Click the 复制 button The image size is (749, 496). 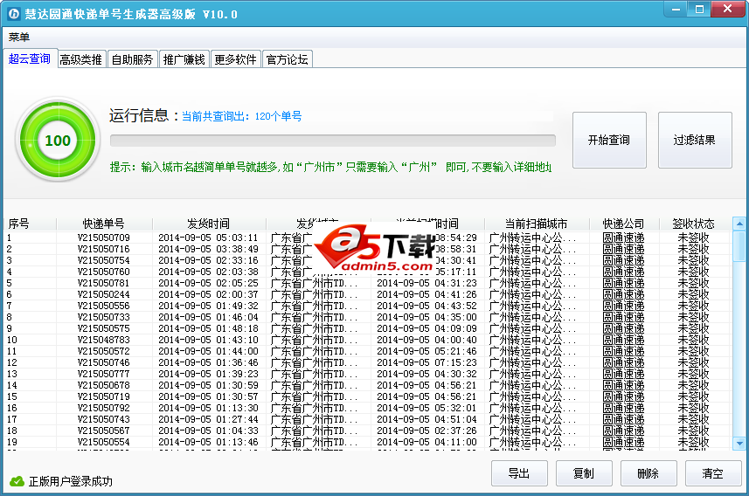[584, 473]
